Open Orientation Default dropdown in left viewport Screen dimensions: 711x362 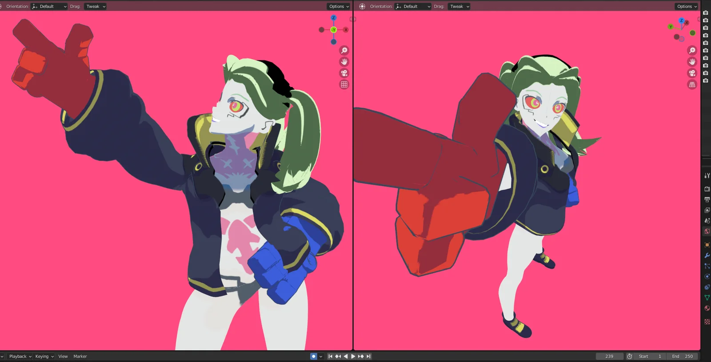[49, 6]
